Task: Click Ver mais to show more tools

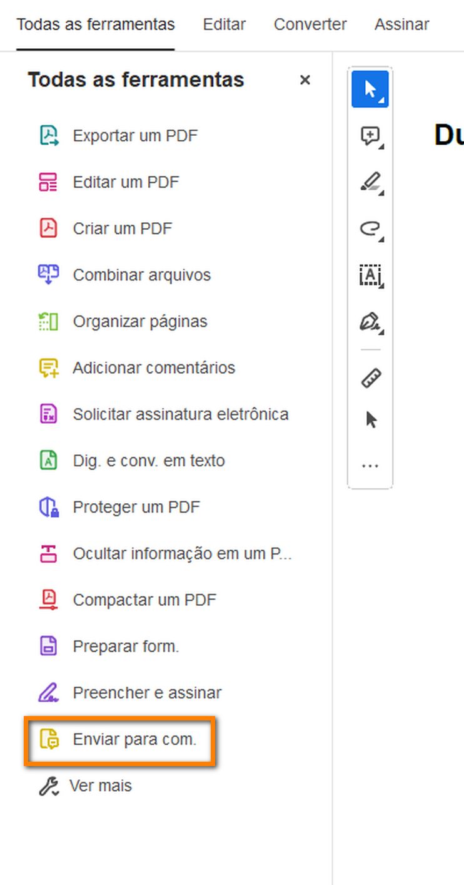Action: point(101,785)
